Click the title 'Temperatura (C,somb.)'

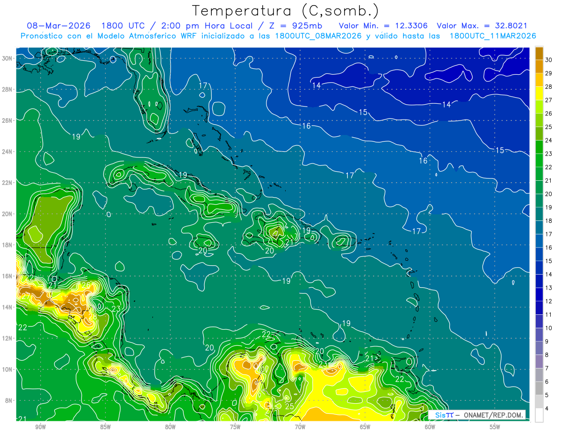pos(286,10)
